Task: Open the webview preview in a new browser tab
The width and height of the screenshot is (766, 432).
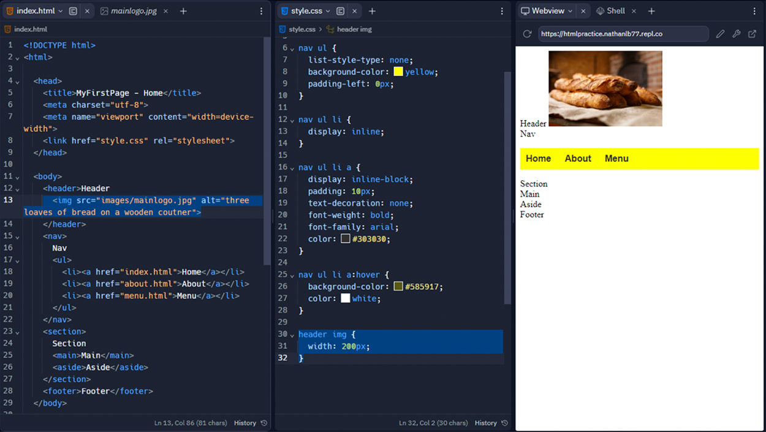Action: [x=753, y=34]
